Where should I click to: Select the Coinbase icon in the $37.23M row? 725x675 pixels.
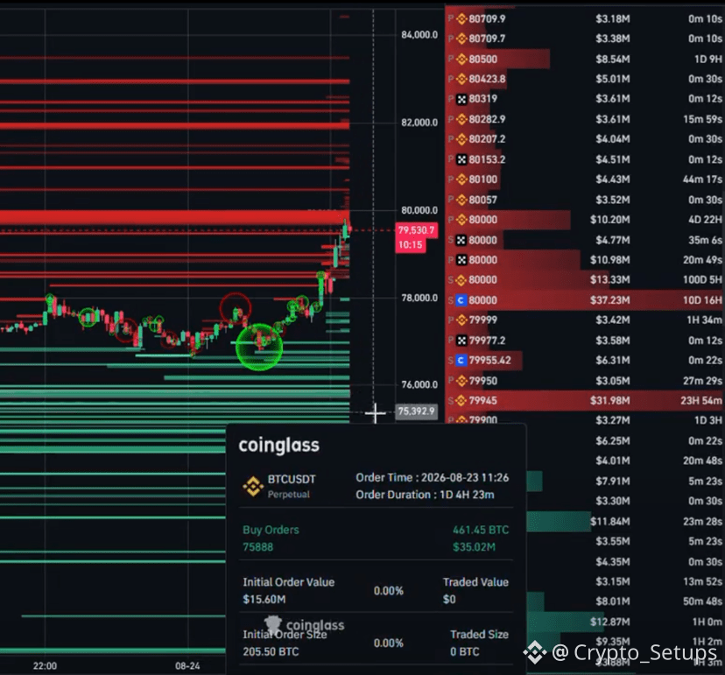coord(461,300)
